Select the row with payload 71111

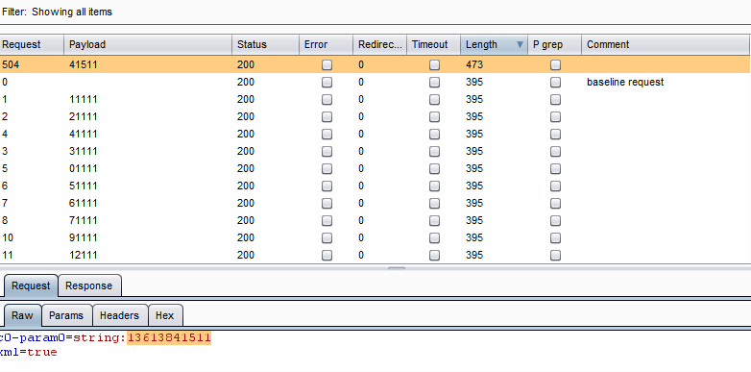(375, 220)
